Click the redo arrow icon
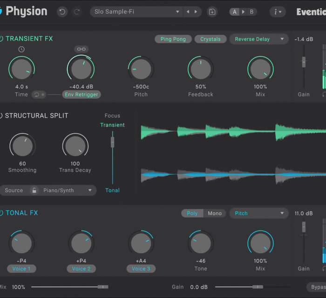326x298 pixels. [x=77, y=12]
